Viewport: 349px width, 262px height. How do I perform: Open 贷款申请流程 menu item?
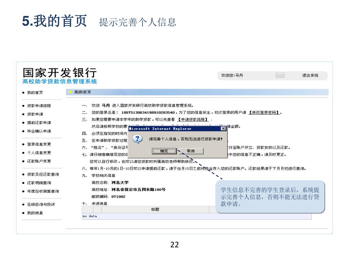pos(39,106)
